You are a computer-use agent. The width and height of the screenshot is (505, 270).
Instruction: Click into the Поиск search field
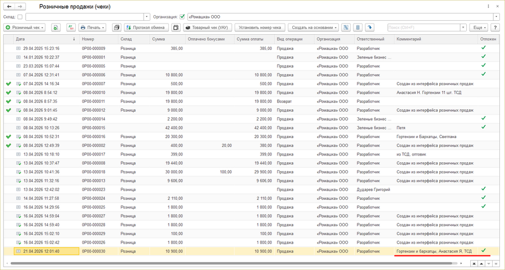[424, 28]
